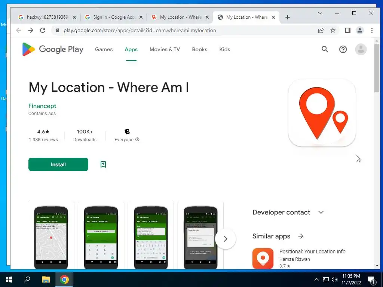Open Google Play search magnifier
Image resolution: width=383 pixels, height=287 pixels.
pos(325,49)
